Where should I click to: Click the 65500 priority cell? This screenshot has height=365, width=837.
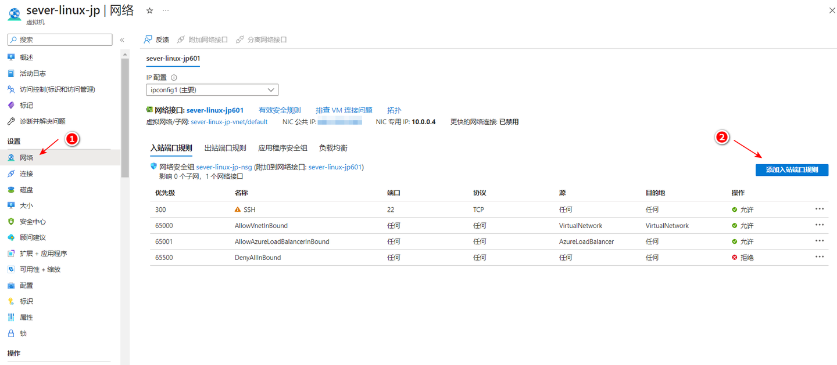164,258
